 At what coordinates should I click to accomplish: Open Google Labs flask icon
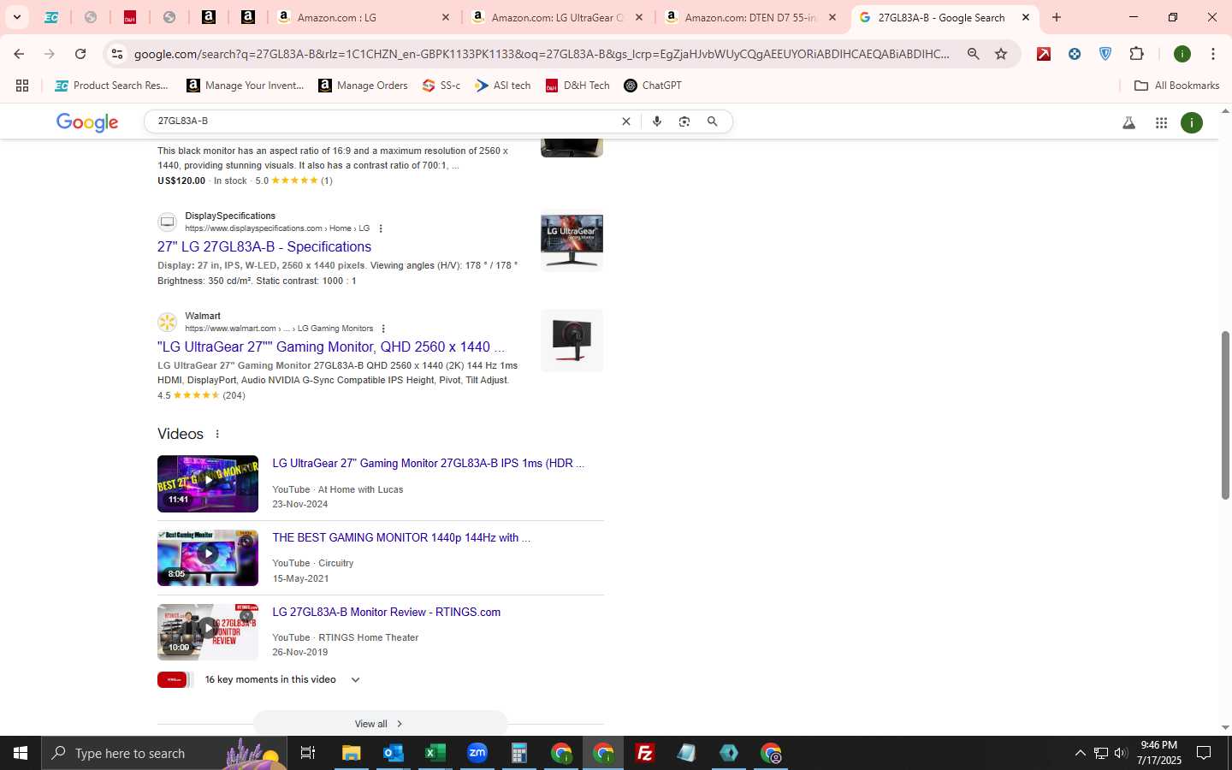coord(1128,122)
